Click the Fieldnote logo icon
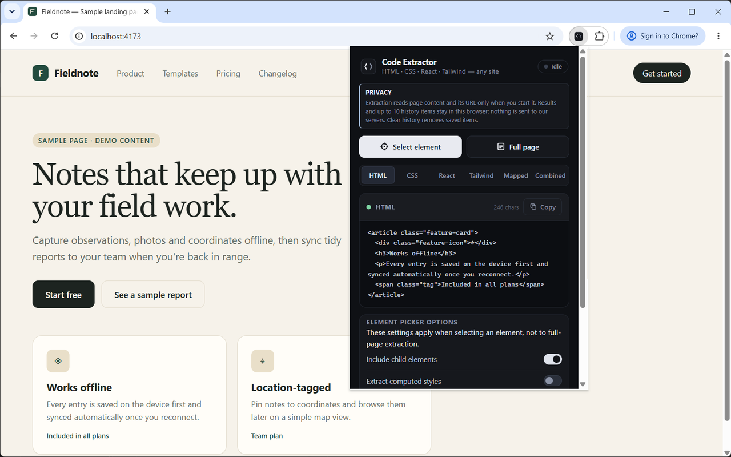731x457 pixels. (41, 73)
